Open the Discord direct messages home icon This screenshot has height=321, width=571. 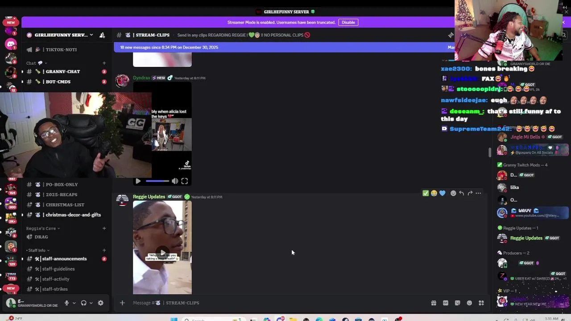(x=11, y=44)
